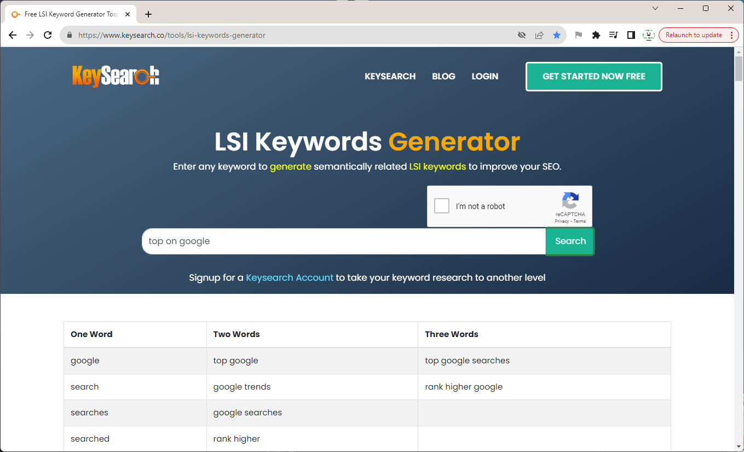Viewport: 744px width, 452px height.
Task: Click the media control playlist icon
Action: (614, 35)
